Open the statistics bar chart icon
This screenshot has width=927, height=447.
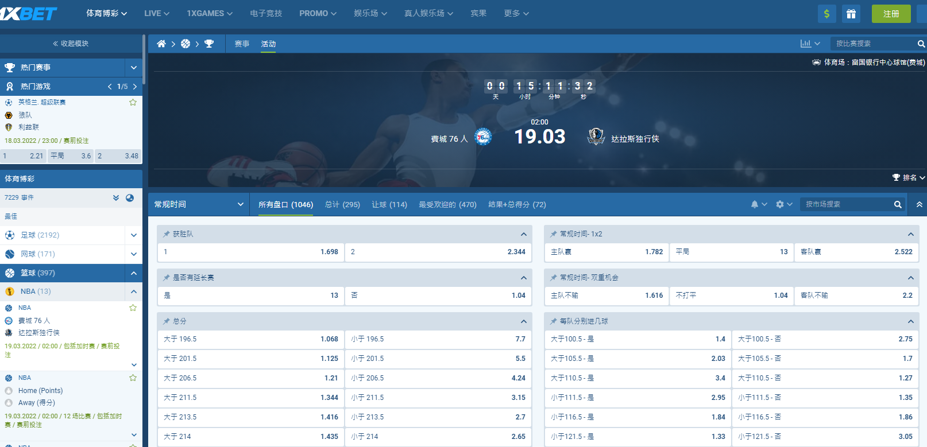pyautogui.click(x=806, y=44)
